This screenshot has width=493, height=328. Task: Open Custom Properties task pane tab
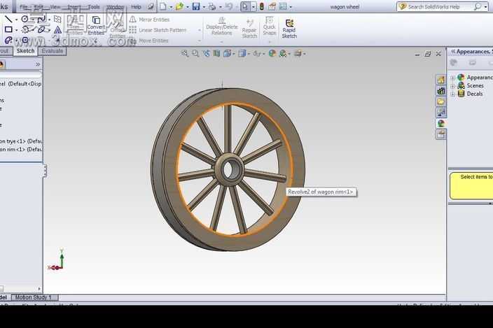click(x=440, y=134)
